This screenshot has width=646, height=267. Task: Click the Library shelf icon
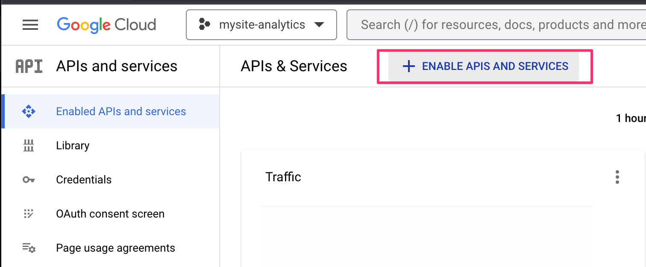29,146
